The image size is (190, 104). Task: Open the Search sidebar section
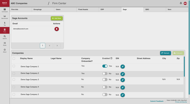(x=5, y=37)
